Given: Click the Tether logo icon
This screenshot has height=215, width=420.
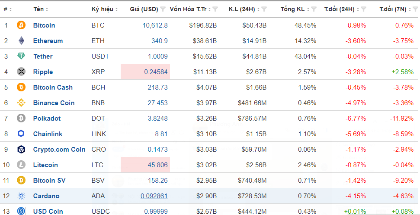Looking at the screenshot, I should click(21, 56).
